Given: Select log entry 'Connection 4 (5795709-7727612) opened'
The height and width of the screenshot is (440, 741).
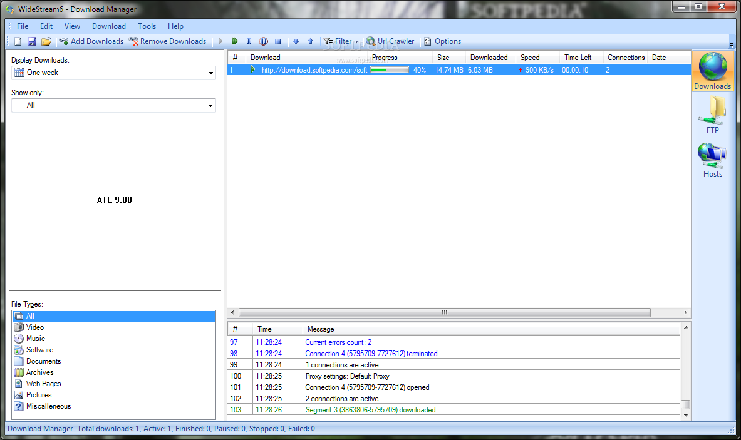Looking at the screenshot, I should point(453,387).
